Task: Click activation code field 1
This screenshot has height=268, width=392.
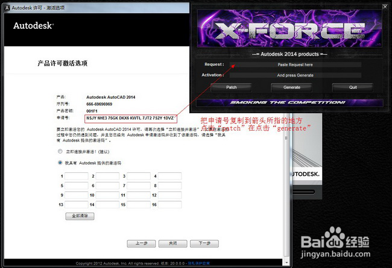Action: [76, 176]
